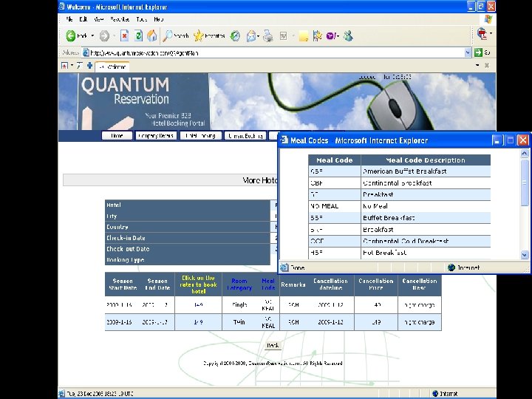Click the Home house icon in toolbar

152,35
